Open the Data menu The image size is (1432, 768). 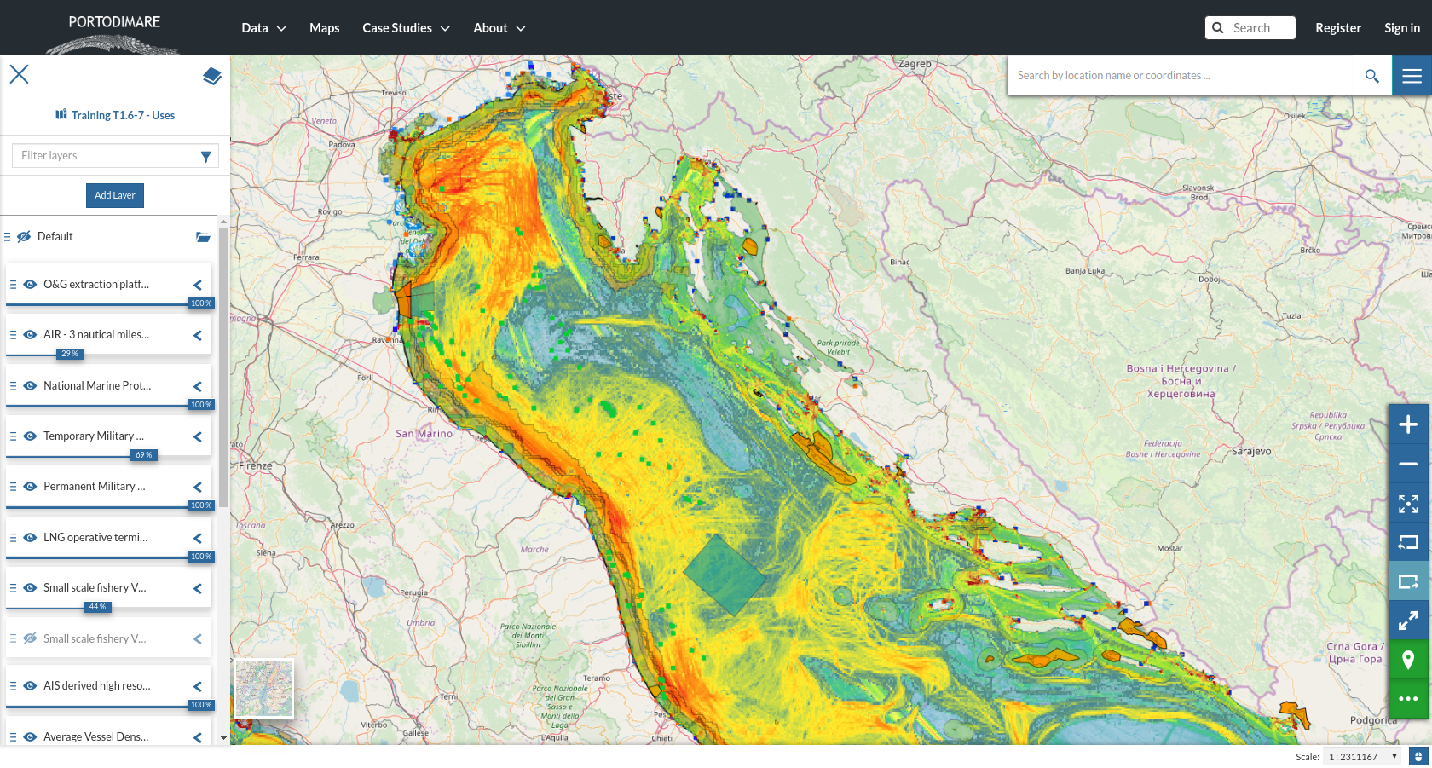pyautogui.click(x=263, y=28)
